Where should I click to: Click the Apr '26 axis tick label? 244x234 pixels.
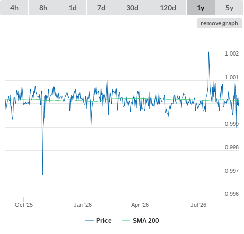pos(140,205)
